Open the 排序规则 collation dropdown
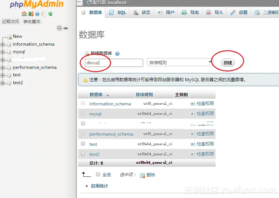This screenshot has height=198, width=279. [180, 62]
